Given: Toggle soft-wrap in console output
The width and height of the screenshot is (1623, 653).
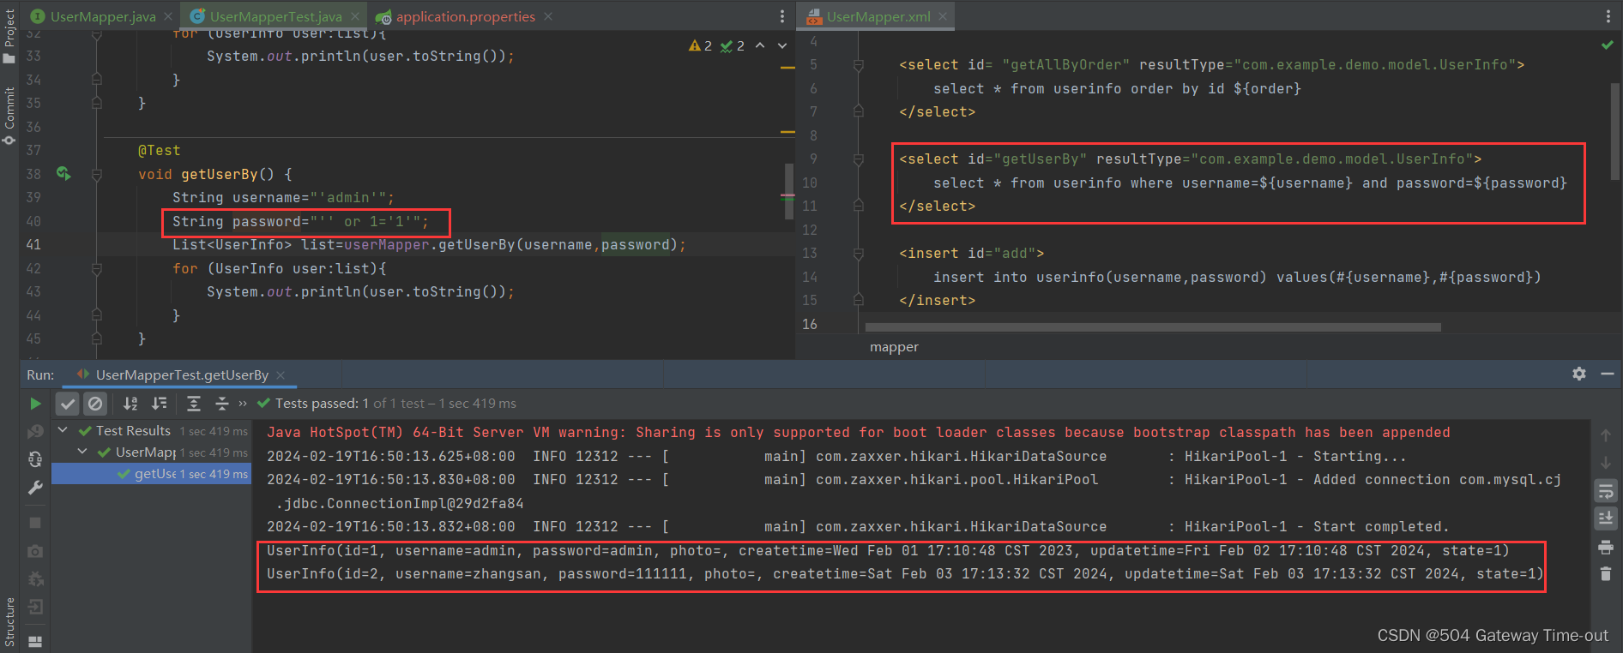Looking at the screenshot, I should click(1605, 490).
